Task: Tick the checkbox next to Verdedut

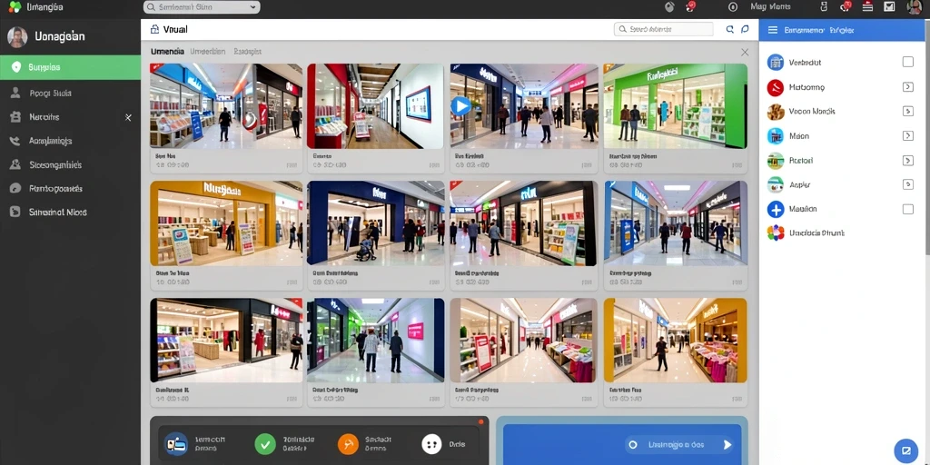Action: click(907, 62)
